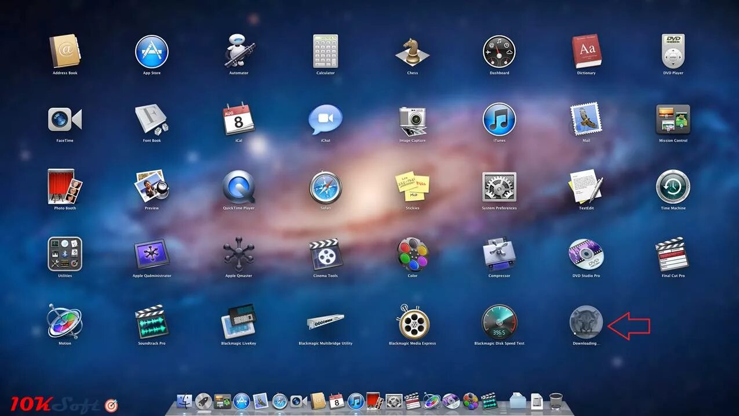Open Apple Qmaster
739x416 pixels.
[239, 254]
